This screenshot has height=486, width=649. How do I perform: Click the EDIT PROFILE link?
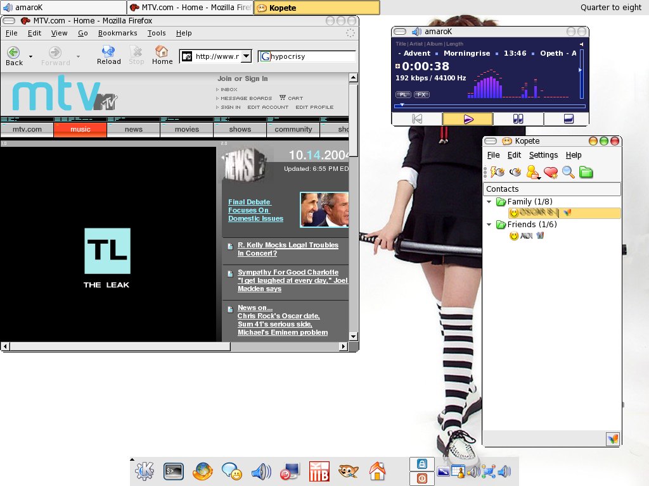coord(314,107)
